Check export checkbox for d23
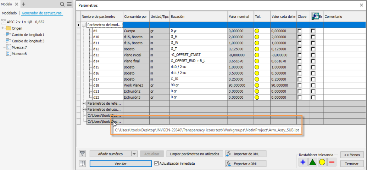The width and height of the screenshot is (367, 170). pyautogui.click(x=313, y=97)
